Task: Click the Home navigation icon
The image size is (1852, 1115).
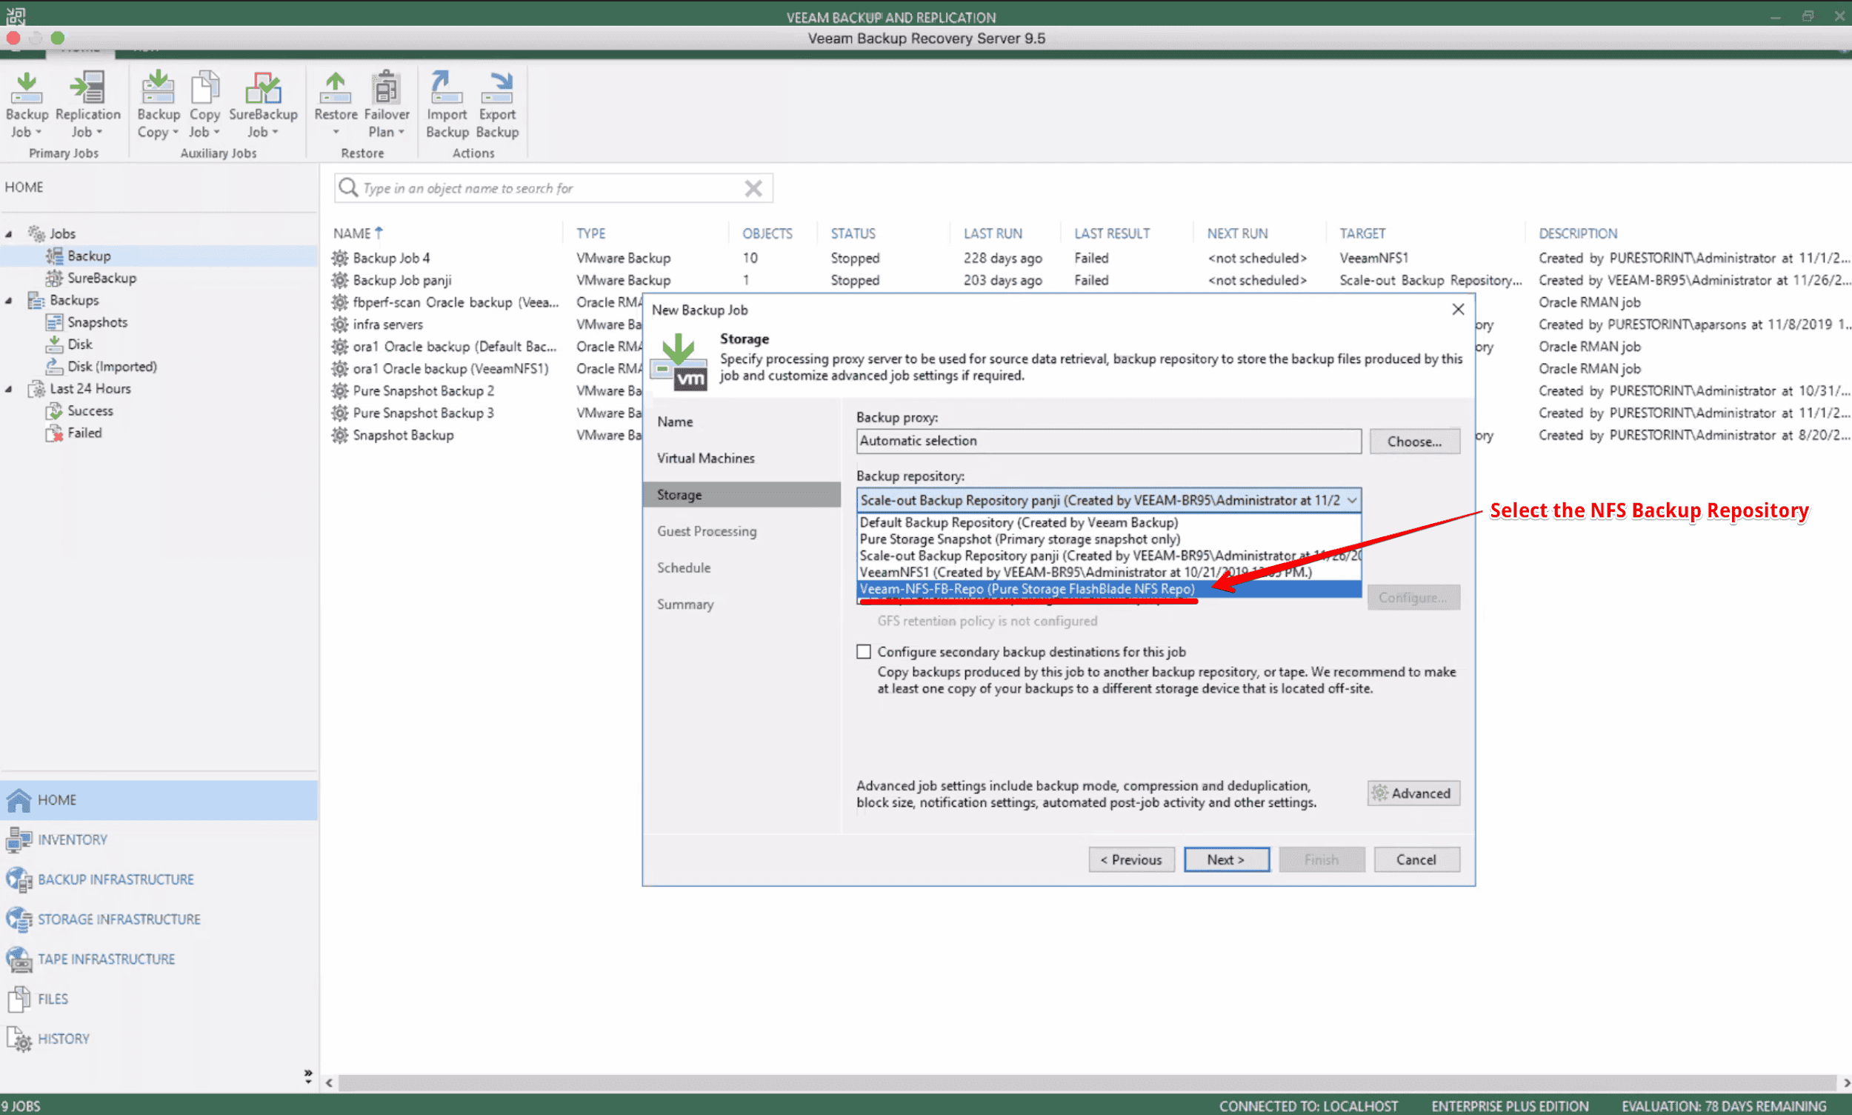Action: pos(19,800)
